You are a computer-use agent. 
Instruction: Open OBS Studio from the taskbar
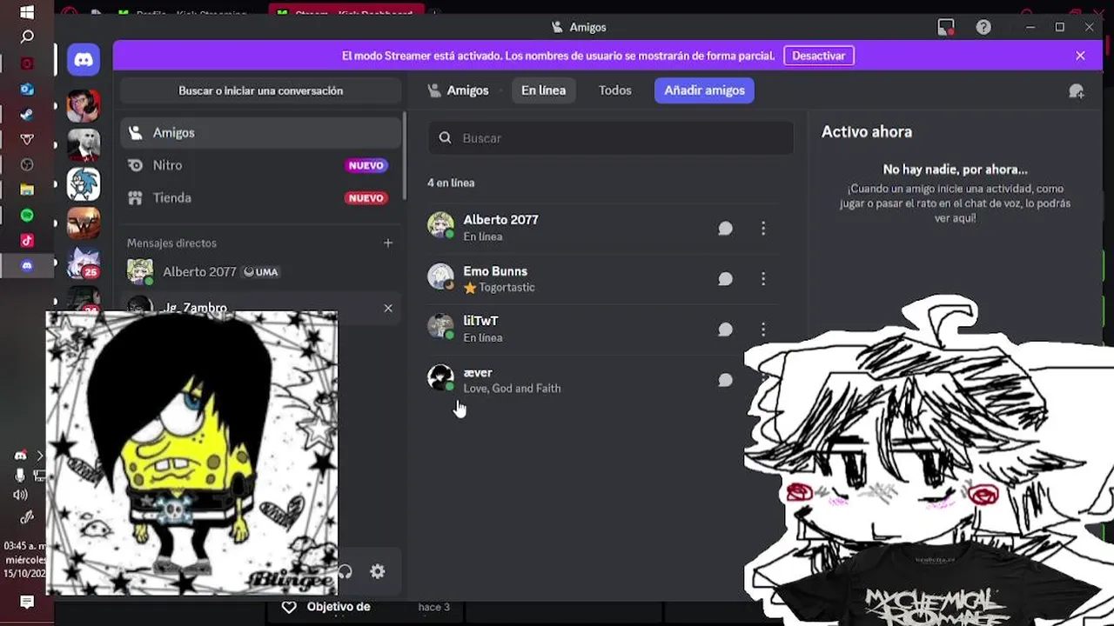pyautogui.click(x=27, y=164)
